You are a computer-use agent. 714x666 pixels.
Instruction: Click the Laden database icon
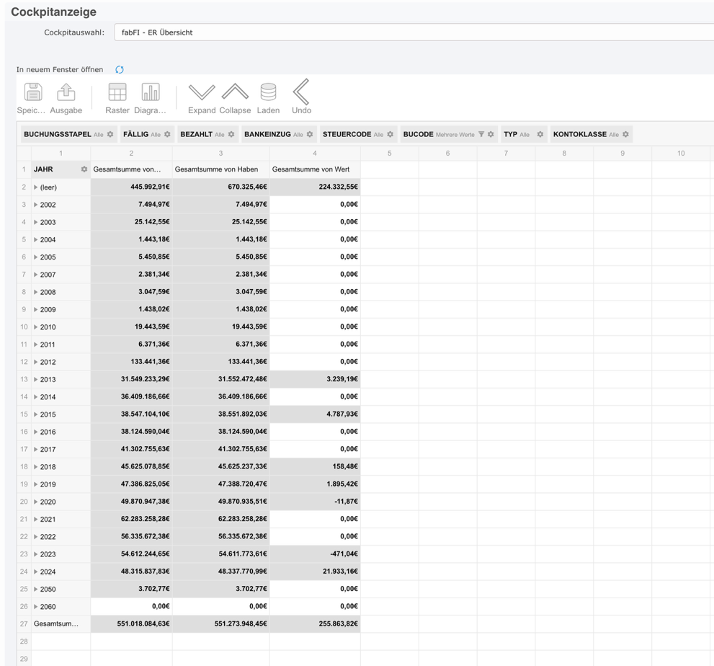tap(268, 92)
